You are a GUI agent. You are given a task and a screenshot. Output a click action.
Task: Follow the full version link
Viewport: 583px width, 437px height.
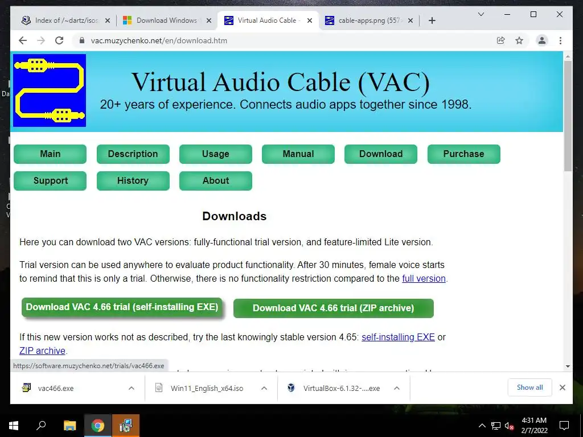pyautogui.click(x=424, y=278)
